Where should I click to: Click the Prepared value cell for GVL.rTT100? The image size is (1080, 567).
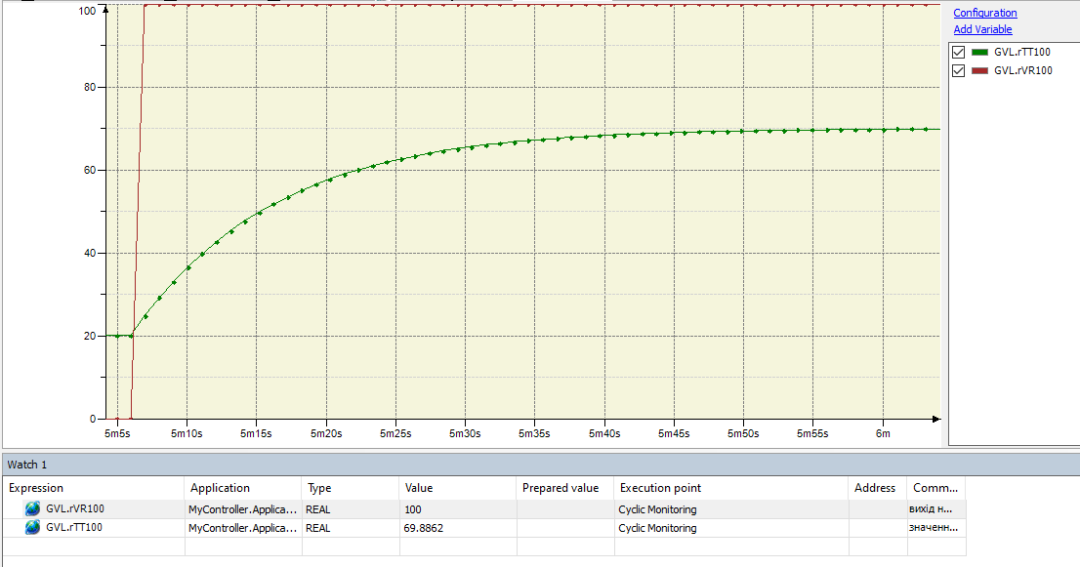point(564,528)
